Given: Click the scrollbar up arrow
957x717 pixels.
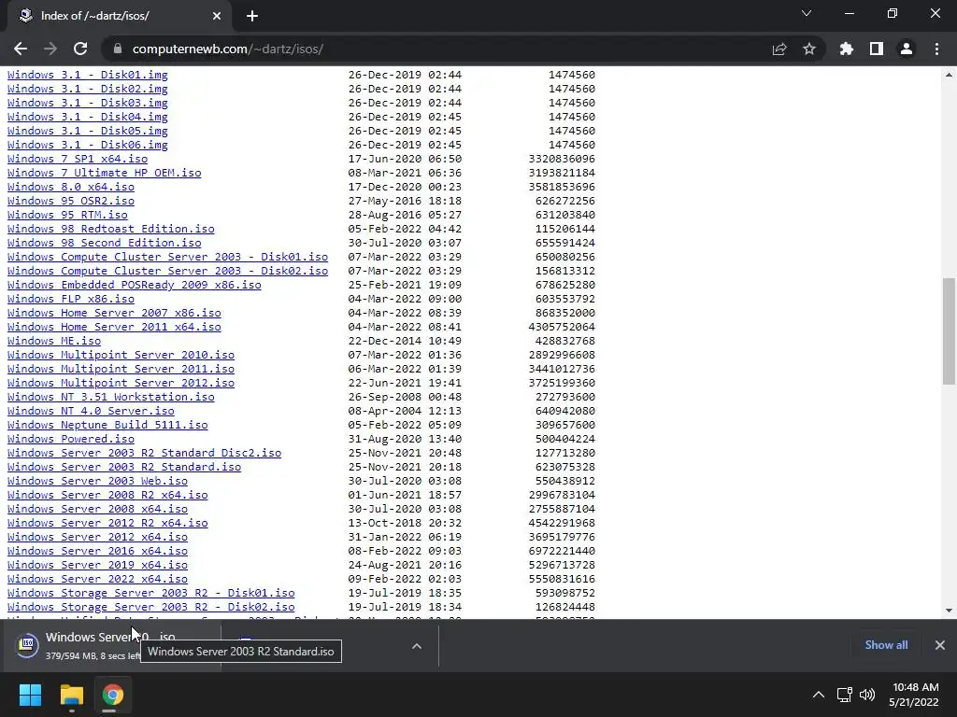Looking at the screenshot, I should click(949, 75).
